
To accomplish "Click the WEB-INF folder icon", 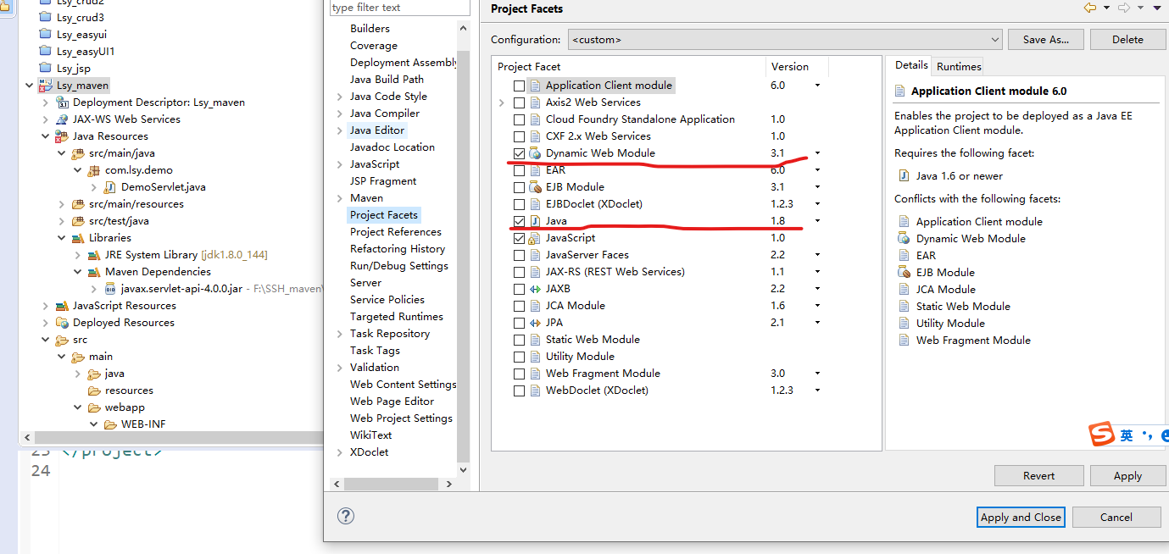I will pyautogui.click(x=110, y=424).
